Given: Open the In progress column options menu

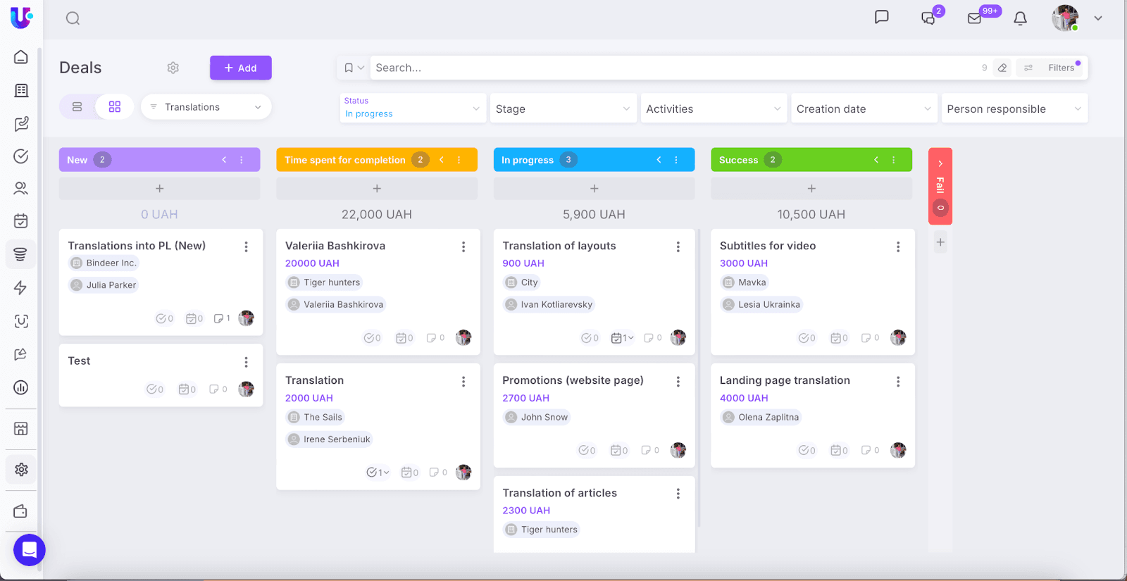Looking at the screenshot, I should tap(676, 160).
